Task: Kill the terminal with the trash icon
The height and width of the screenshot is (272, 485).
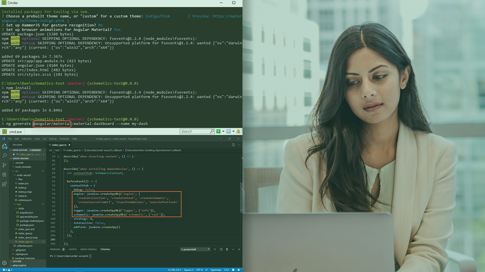Action: [227, 249]
